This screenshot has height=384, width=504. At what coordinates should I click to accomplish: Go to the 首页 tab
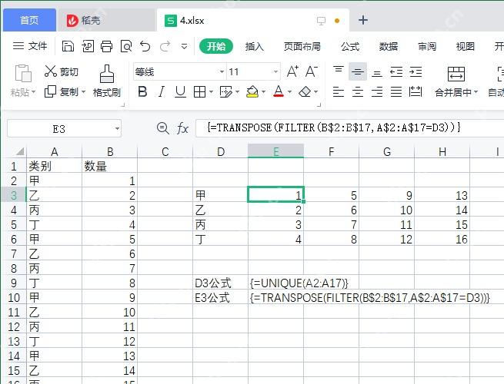coord(29,20)
